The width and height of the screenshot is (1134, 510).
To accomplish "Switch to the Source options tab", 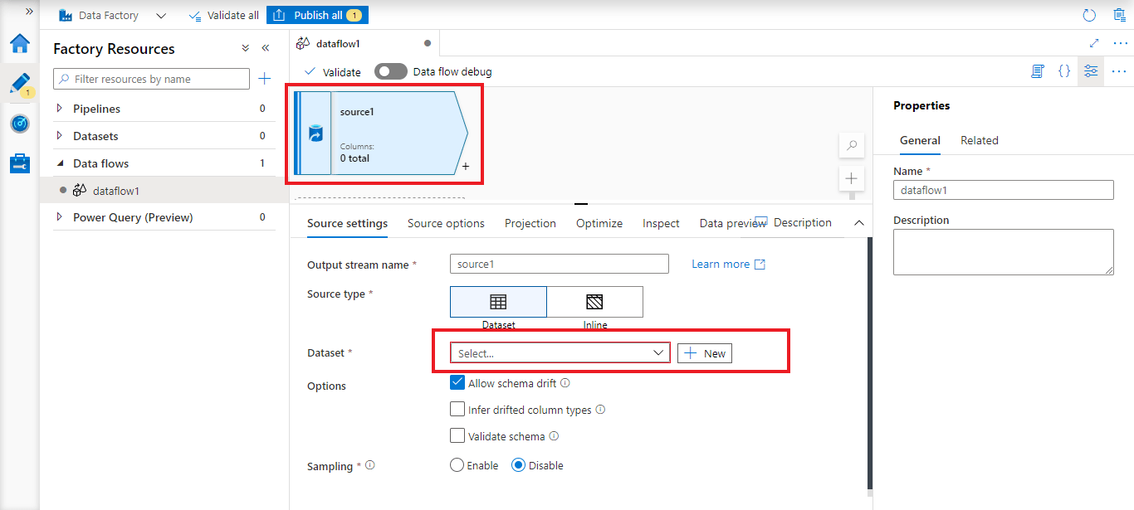I will coord(446,223).
